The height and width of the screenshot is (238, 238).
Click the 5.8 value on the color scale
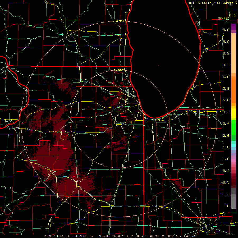click(x=226, y=89)
